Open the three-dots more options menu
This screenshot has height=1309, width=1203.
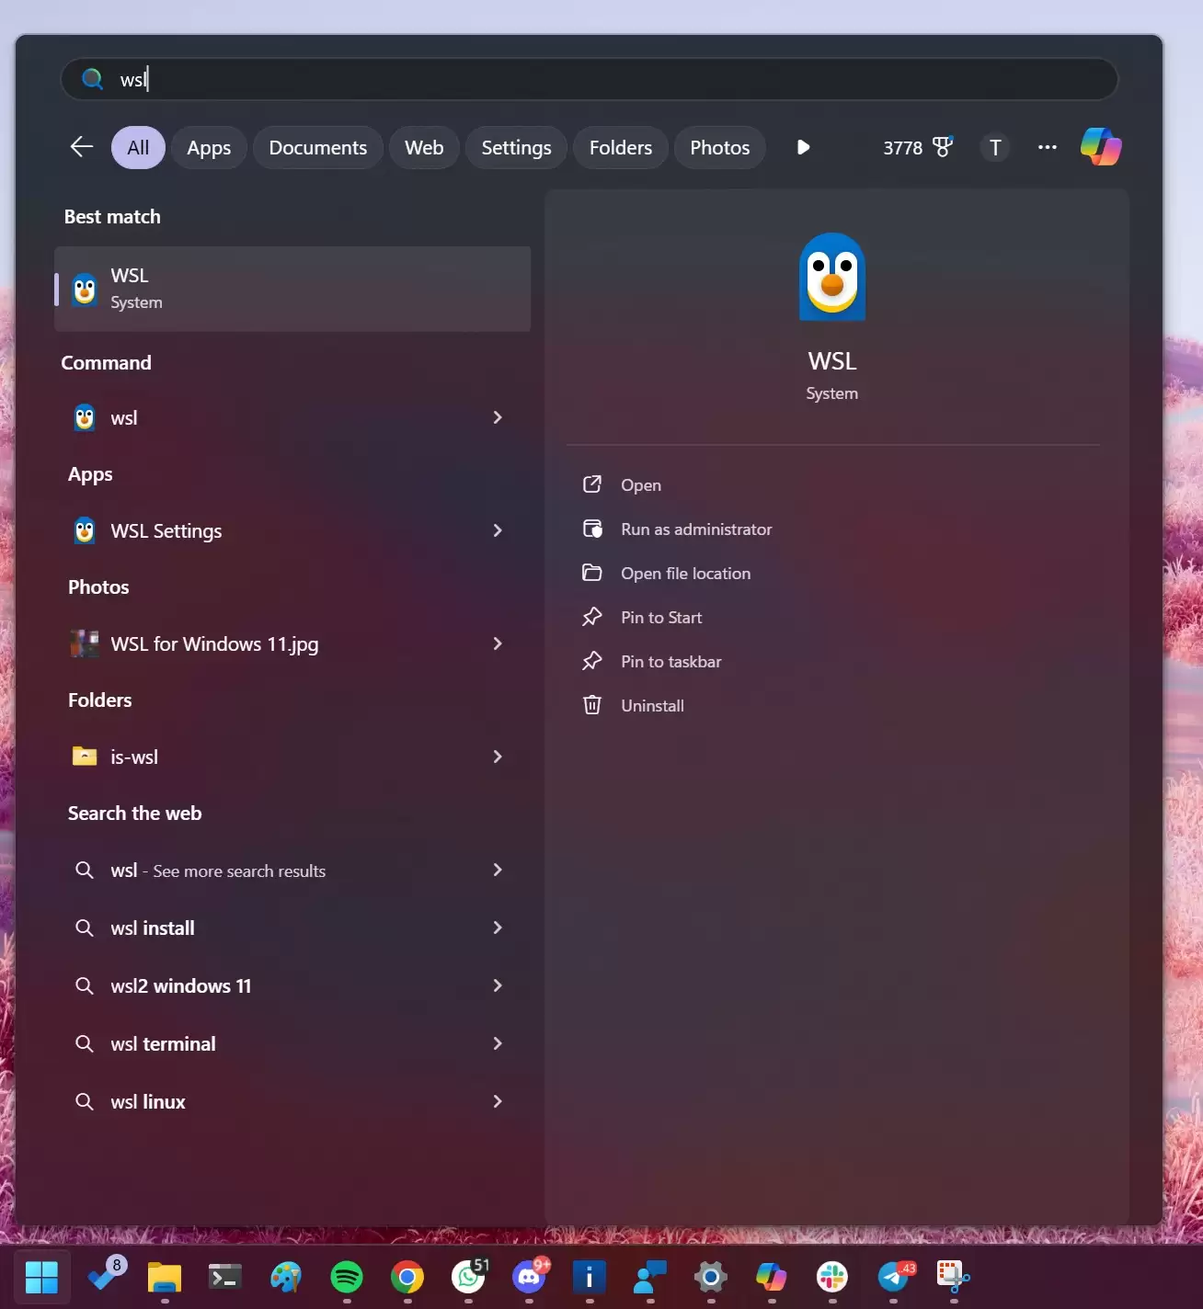tap(1047, 147)
